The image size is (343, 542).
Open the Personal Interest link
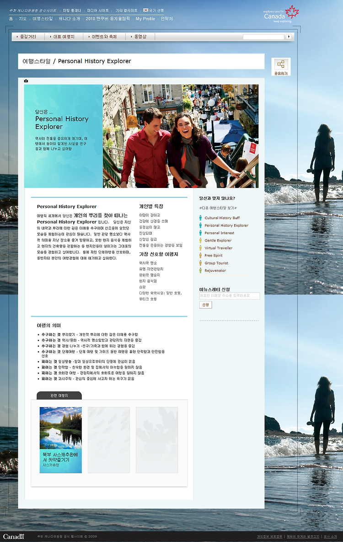coord(219,233)
